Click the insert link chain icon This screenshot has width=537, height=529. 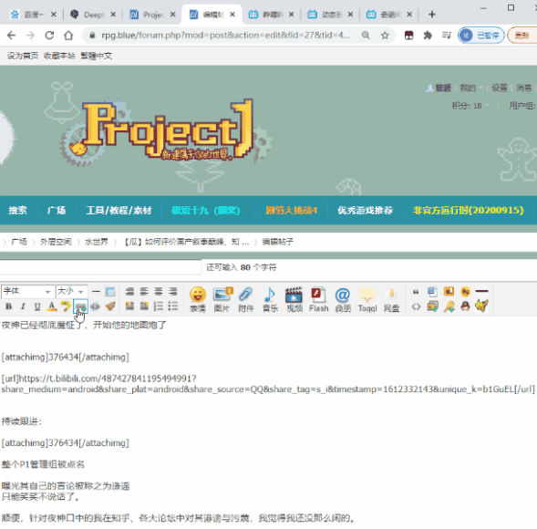tap(81, 306)
